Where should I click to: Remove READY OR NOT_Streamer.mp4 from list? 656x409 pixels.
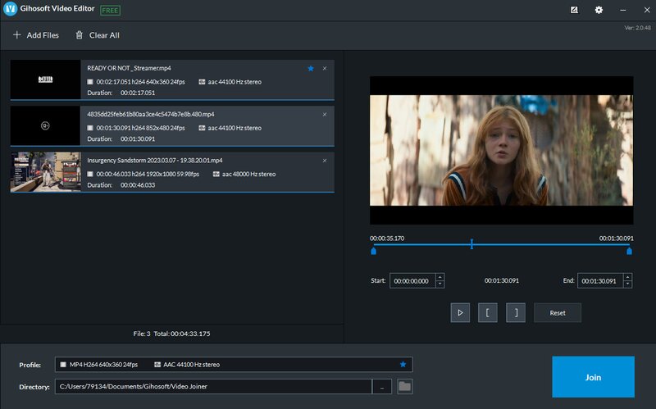[325, 69]
